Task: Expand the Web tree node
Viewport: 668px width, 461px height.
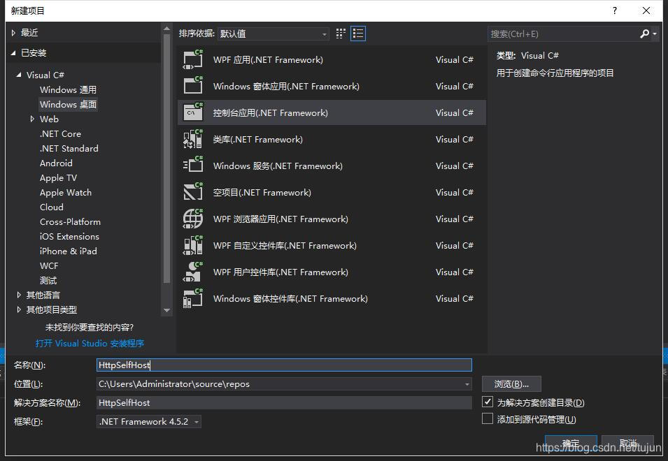Action: [x=32, y=119]
